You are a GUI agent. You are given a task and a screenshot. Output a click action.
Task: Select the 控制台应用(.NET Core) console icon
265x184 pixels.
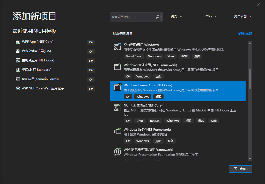coord(18,60)
